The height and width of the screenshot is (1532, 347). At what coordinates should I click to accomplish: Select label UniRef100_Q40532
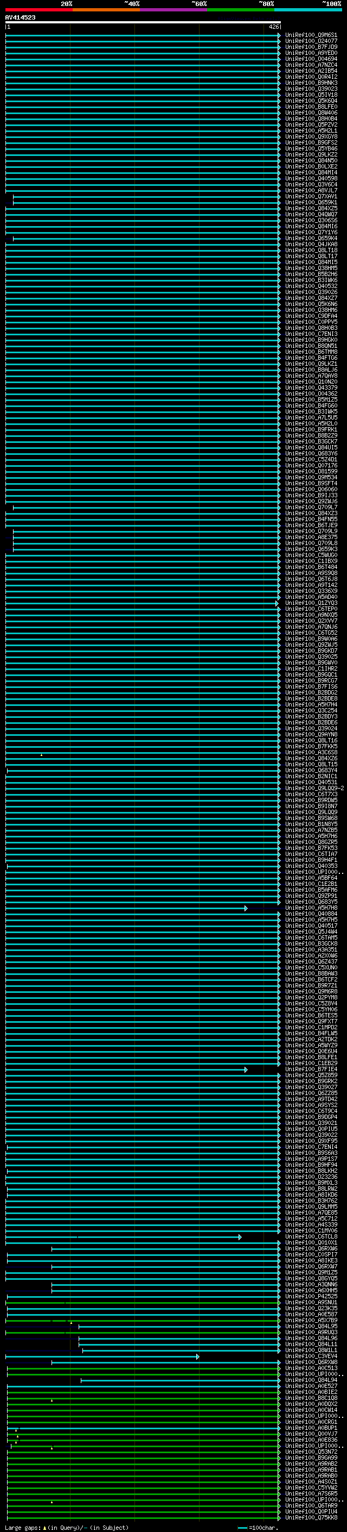pyautogui.click(x=311, y=286)
